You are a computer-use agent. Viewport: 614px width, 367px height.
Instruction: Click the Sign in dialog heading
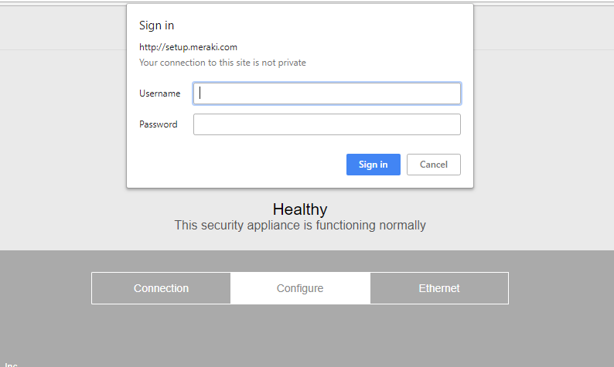(x=156, y=25)
